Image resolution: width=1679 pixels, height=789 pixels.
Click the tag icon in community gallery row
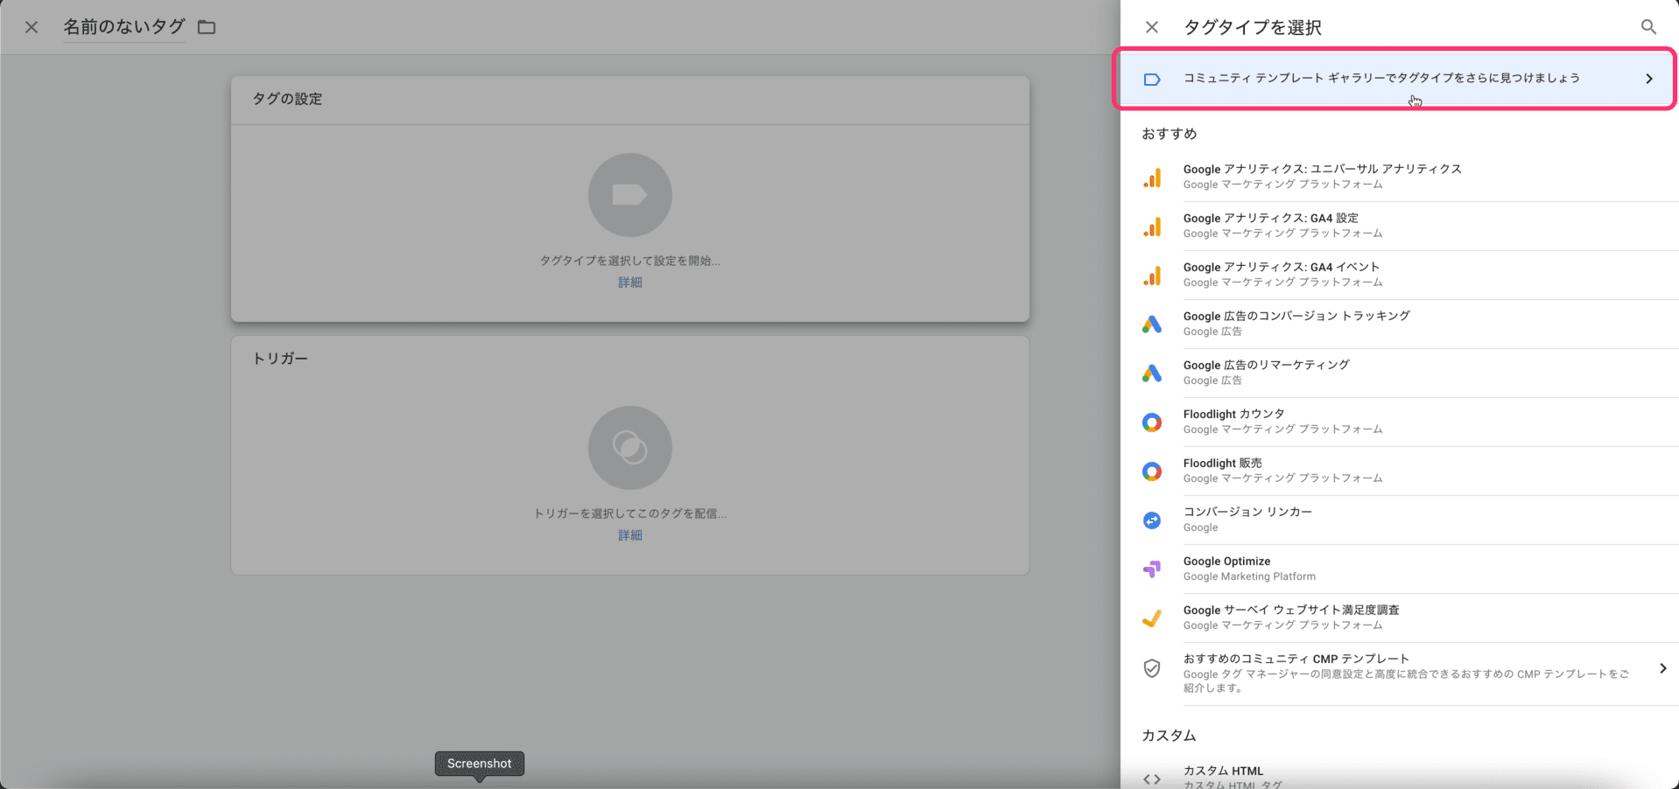pyautogui.click(x=1152, y=80)
